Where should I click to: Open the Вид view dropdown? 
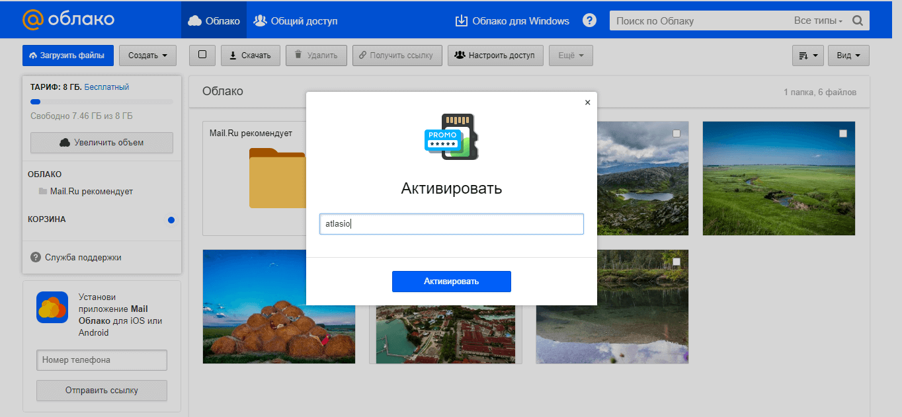click(848, 56)
